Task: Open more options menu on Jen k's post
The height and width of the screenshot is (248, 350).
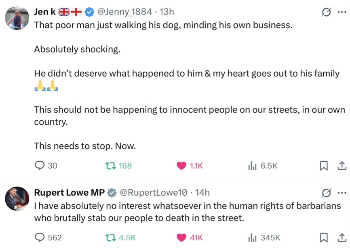Action: (x=342, y=13)
